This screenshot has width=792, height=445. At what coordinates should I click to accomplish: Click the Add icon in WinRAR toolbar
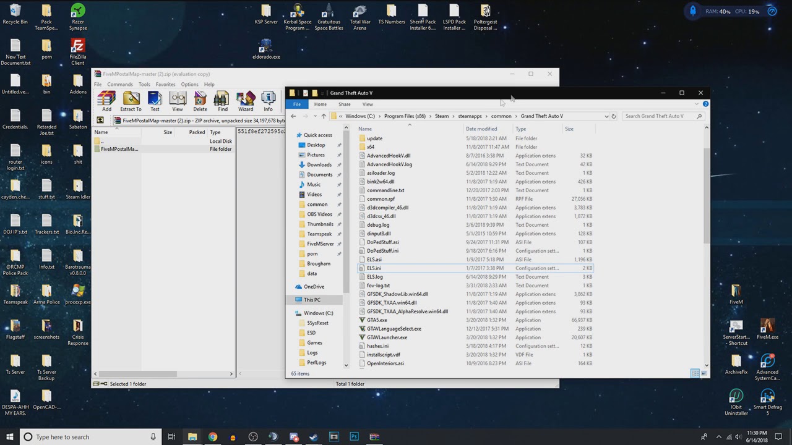106,101
